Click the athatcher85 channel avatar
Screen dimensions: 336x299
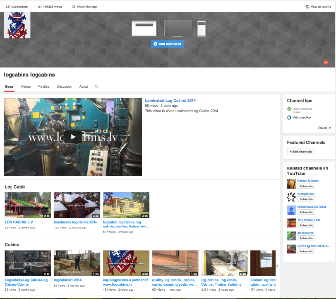click(291, 236)
